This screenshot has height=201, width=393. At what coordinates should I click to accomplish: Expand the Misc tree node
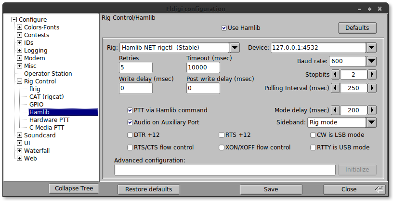pos(19,66)
